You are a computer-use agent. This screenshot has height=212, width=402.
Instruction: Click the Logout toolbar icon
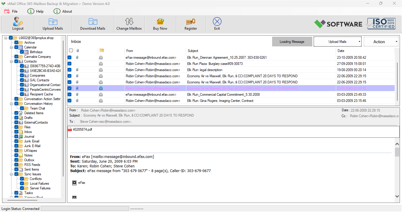coord(18,21)
